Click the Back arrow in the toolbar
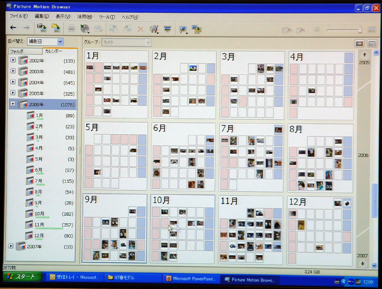The height and width of the screenshot is (289, 382). pyautogui.click(x=13, y=28)
